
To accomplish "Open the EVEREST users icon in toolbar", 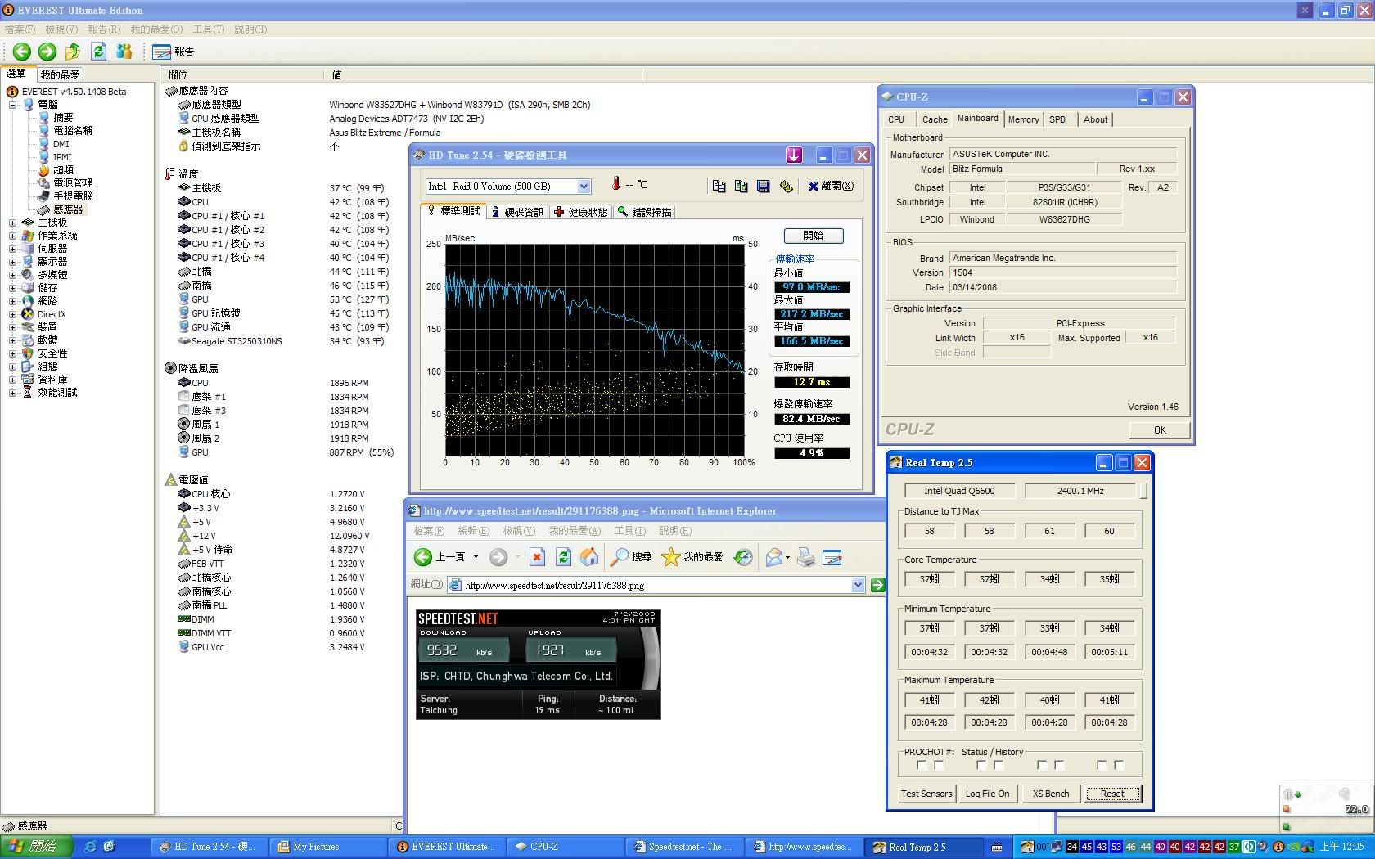I will point(124,52).
